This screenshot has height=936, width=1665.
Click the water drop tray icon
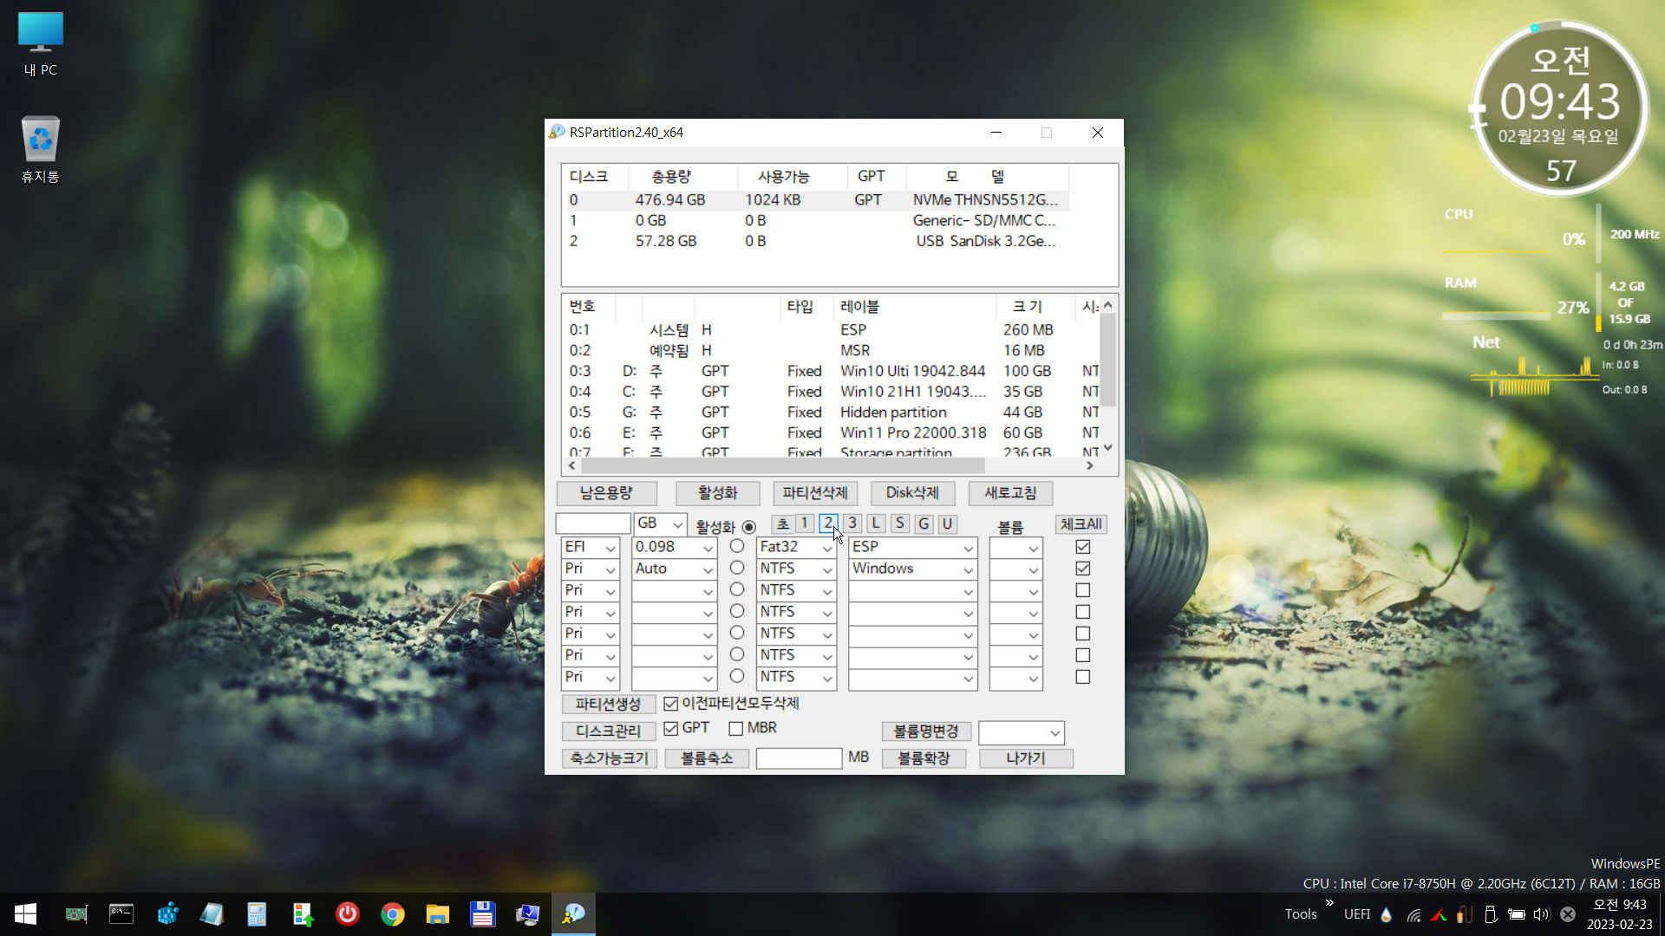point(1386,914)
